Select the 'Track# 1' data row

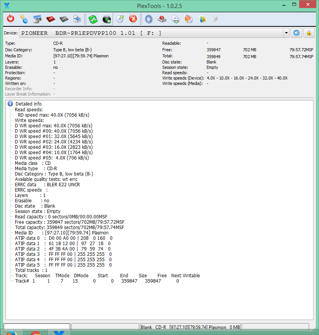(97, 281)
